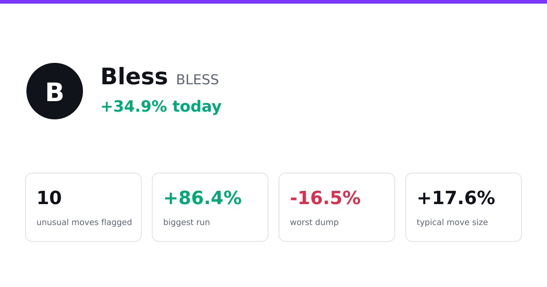Select the 'typical move size' label
The width and height of the screenshot is (547, 287).
452,222
